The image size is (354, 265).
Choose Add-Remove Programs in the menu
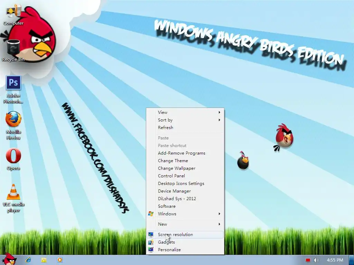(185, 153)
